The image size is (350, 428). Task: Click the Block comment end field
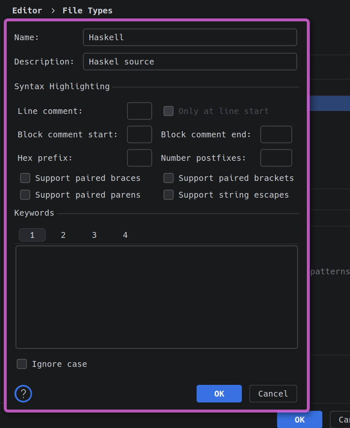[276, 134]
